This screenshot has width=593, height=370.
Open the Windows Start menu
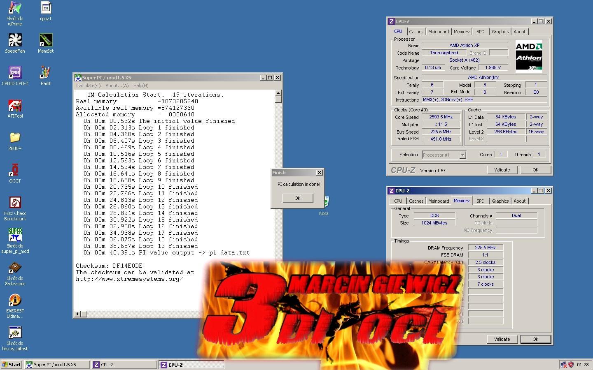12,365
